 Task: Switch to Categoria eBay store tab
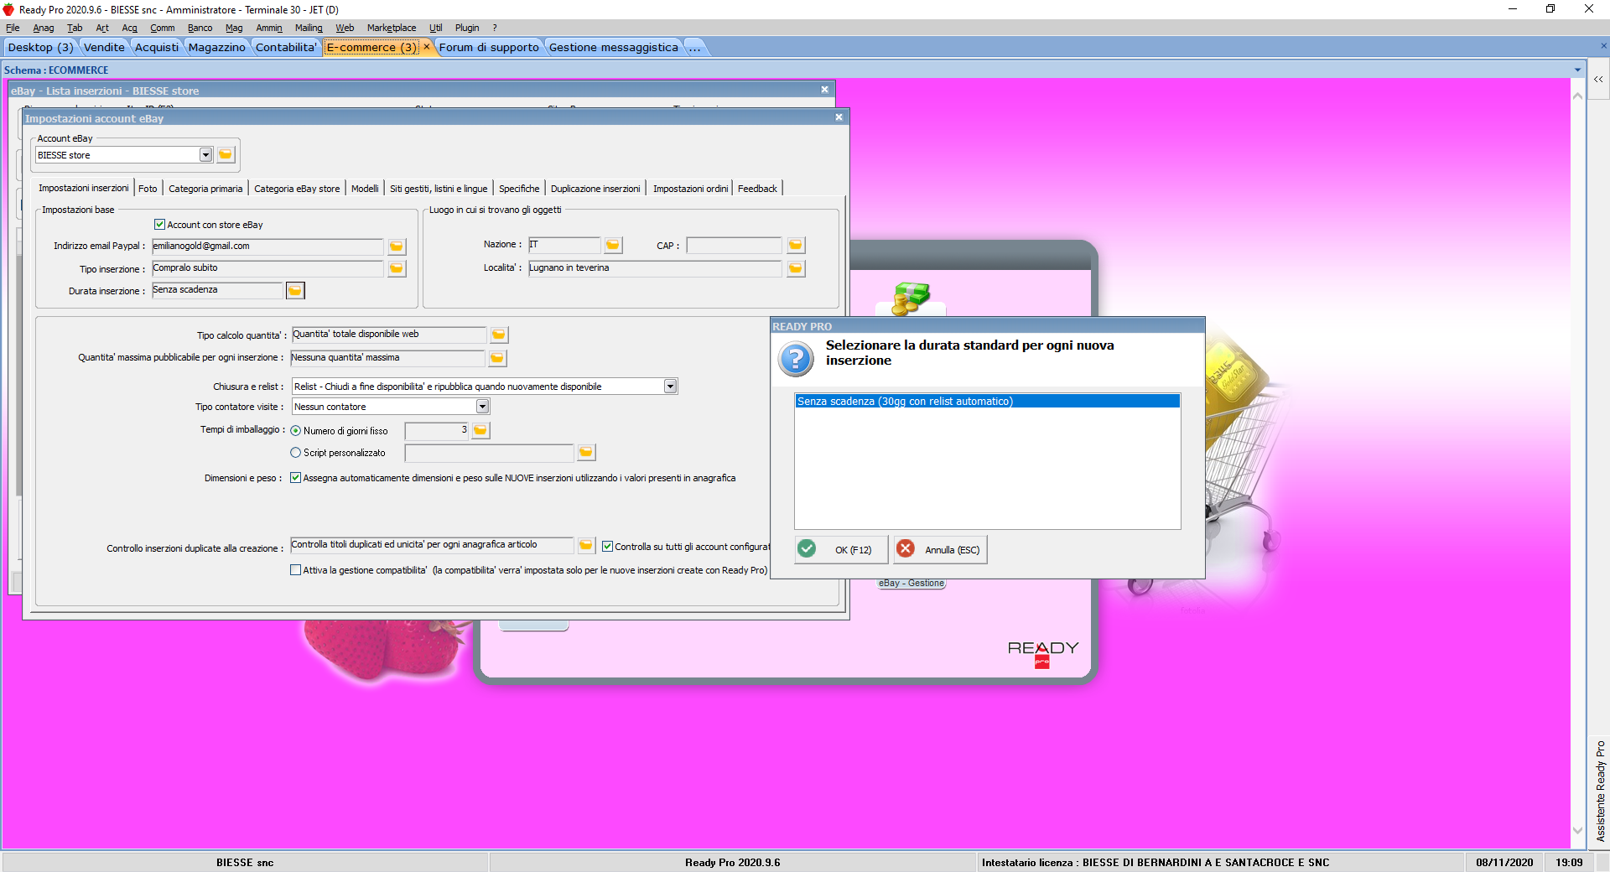[x=297, y=189]
